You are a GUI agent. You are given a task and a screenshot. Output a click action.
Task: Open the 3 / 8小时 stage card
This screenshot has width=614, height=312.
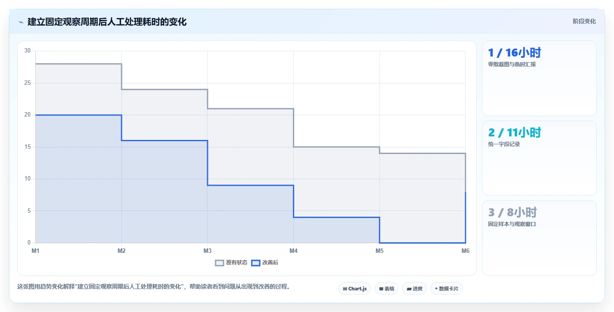click(539, 238)
